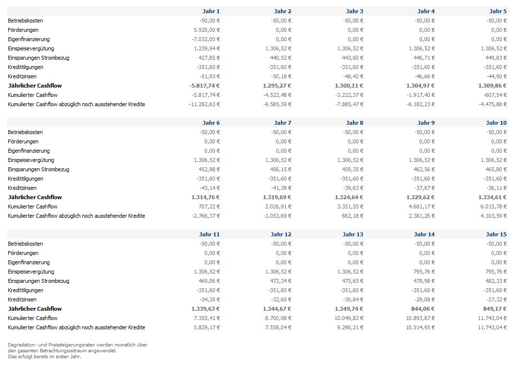Click annual cashflow 1.309,86 €

pos(492,86)
